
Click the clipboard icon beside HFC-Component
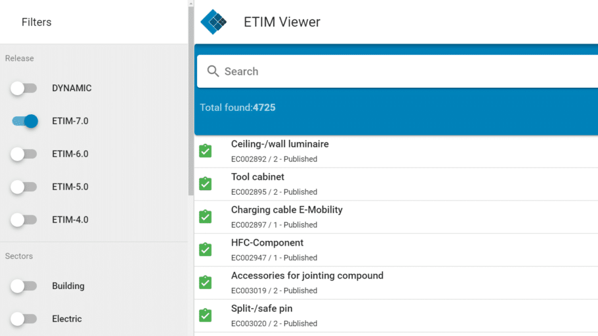[x=206, y=250]
